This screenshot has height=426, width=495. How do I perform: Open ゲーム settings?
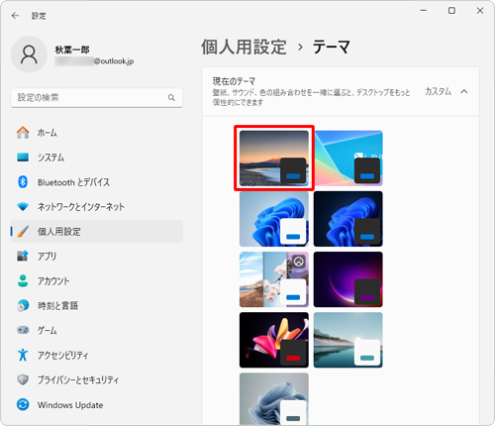97,330
